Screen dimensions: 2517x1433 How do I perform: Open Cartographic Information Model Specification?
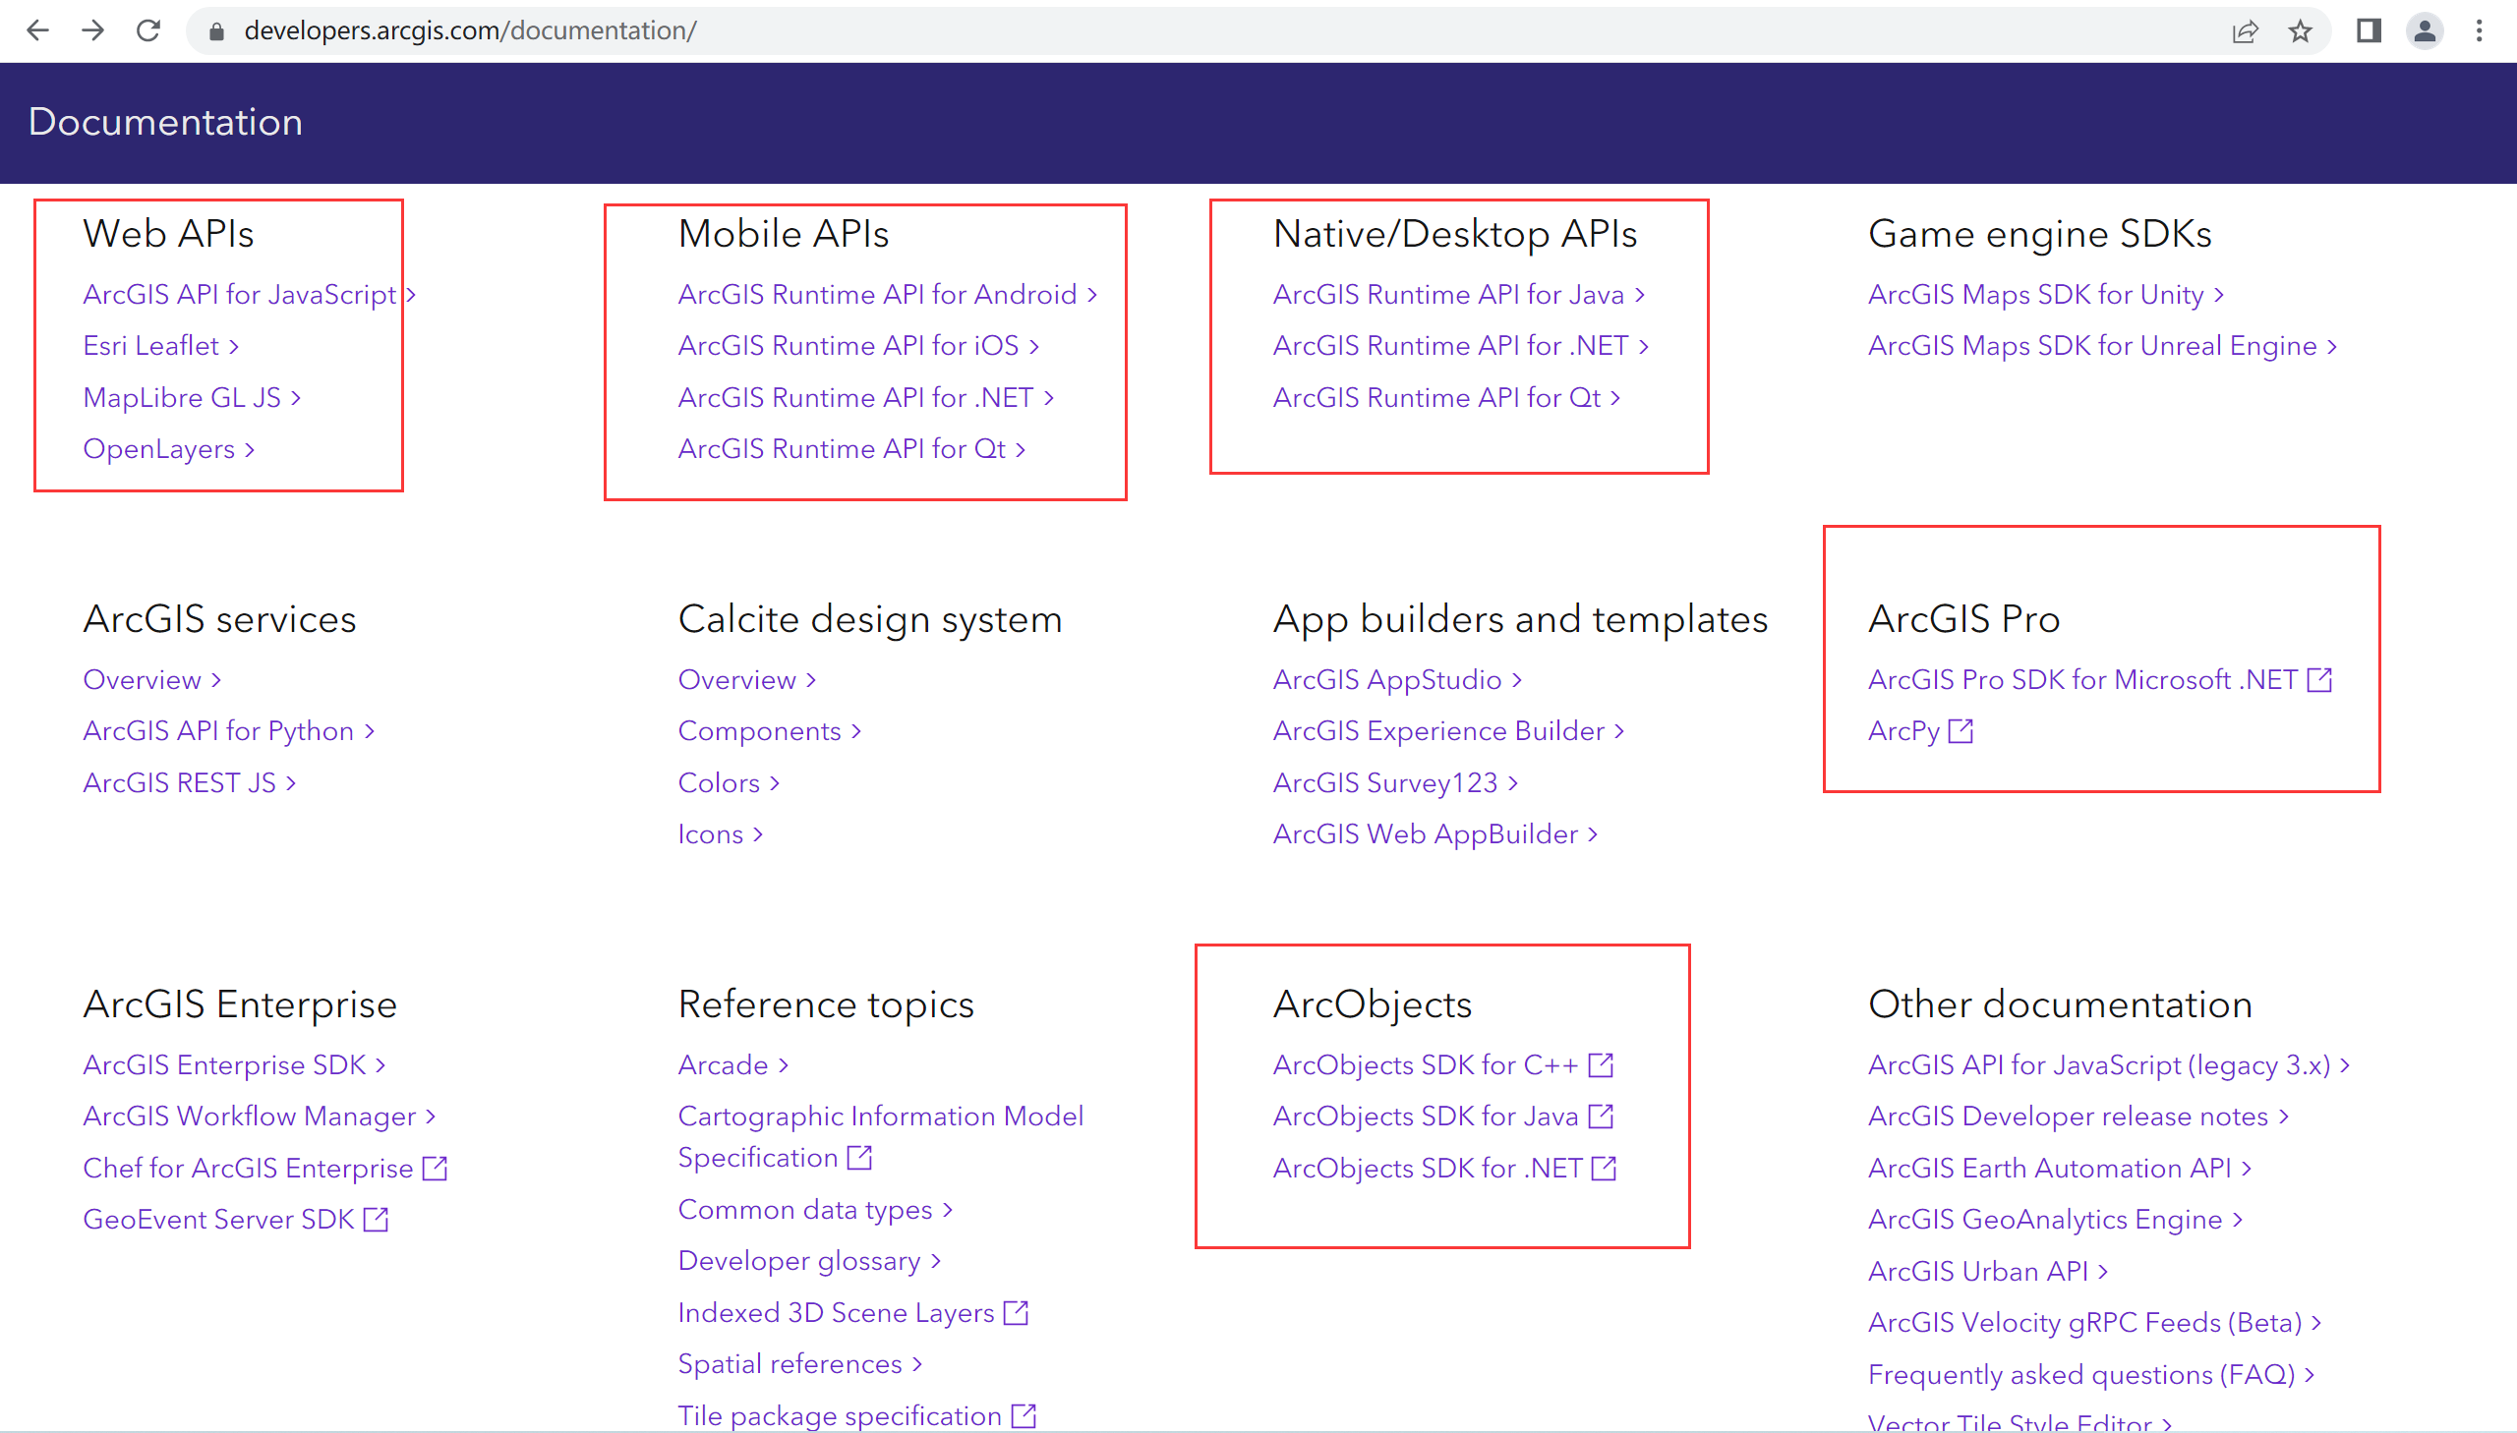point(881,1137)
